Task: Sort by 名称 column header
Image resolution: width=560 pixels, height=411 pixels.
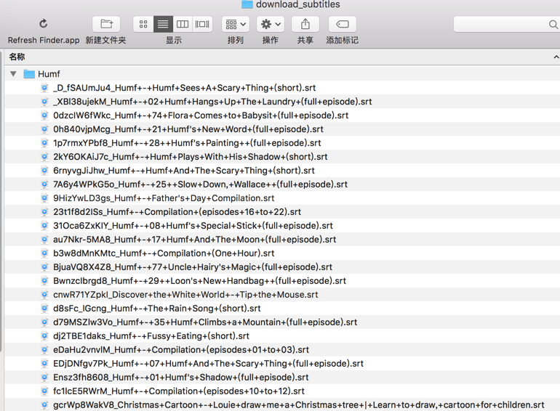Action: click(17, 57)
